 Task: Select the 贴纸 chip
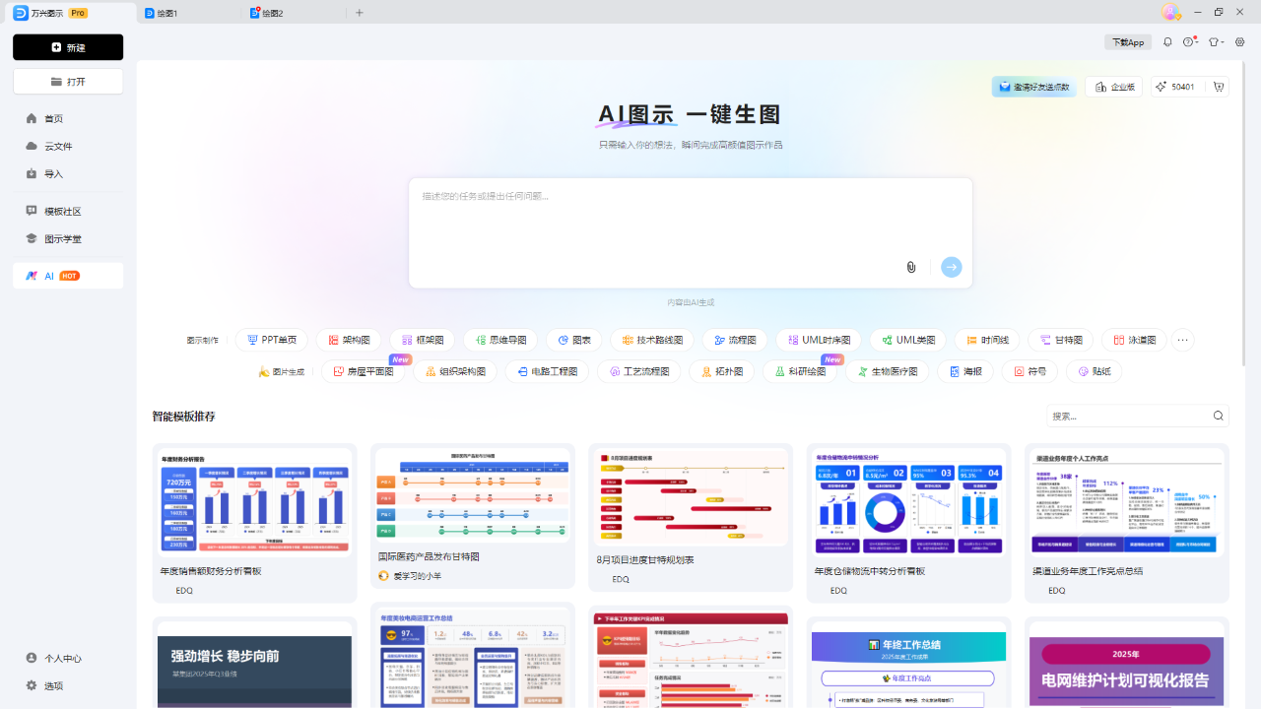1094,371
